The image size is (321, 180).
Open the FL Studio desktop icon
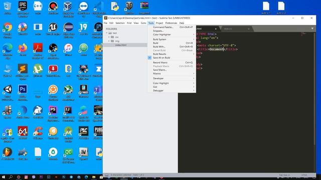pyautogui.click(x=8, y=154)
